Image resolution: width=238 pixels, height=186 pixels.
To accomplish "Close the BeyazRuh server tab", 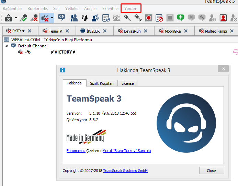I will pyautogui.click(x=146, y=31).
